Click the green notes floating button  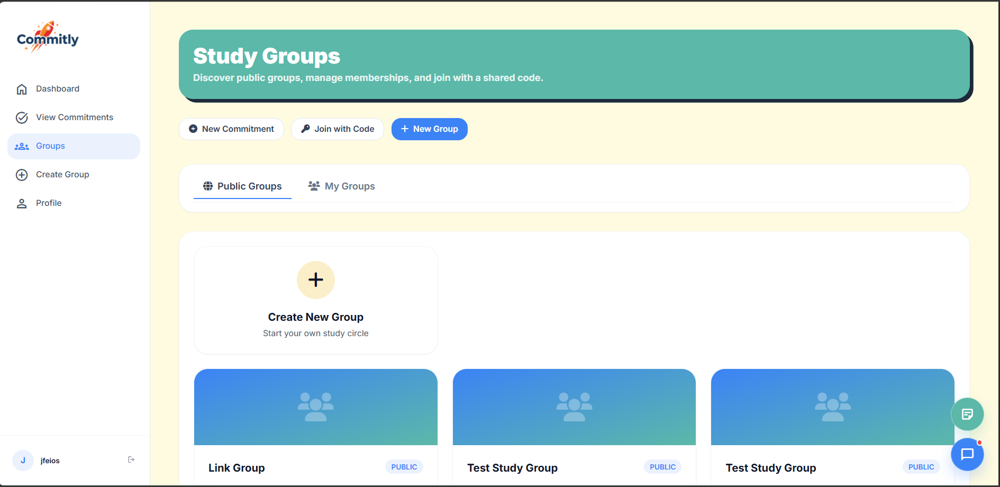tap(967, 414)
